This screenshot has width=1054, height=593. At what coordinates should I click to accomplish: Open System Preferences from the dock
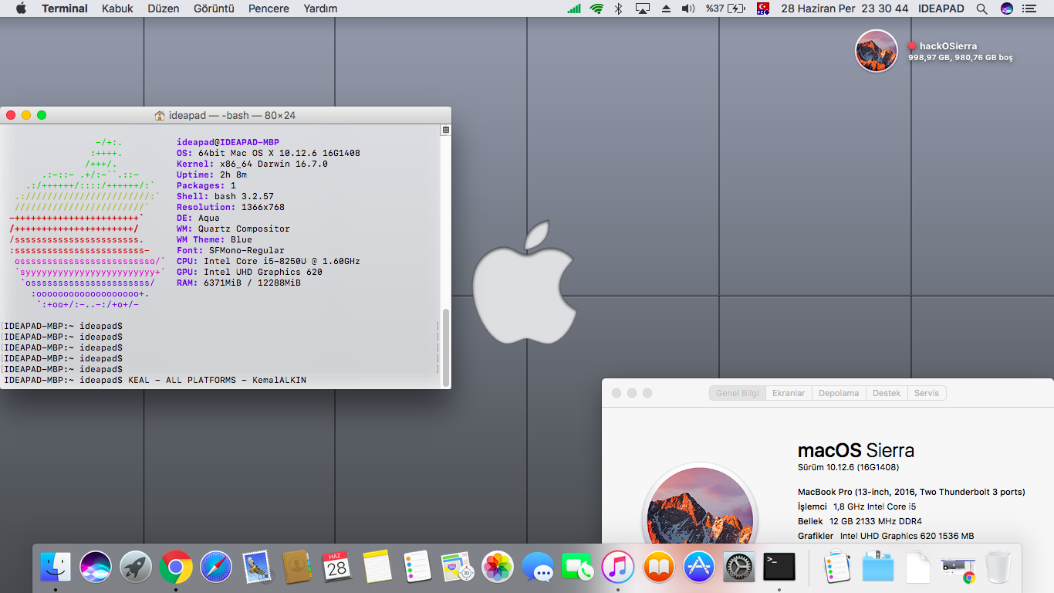pos(739,568)
